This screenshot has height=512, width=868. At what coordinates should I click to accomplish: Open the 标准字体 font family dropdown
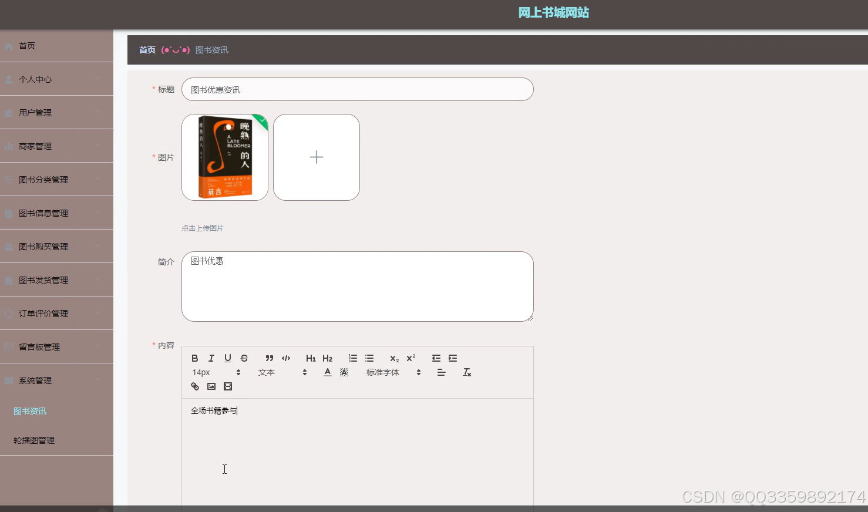(x=393, y=372)
